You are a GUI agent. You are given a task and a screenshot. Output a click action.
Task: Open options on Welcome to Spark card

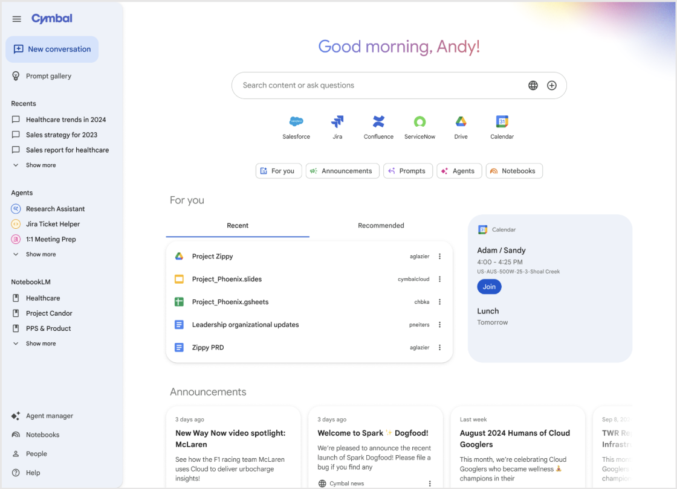430,484
